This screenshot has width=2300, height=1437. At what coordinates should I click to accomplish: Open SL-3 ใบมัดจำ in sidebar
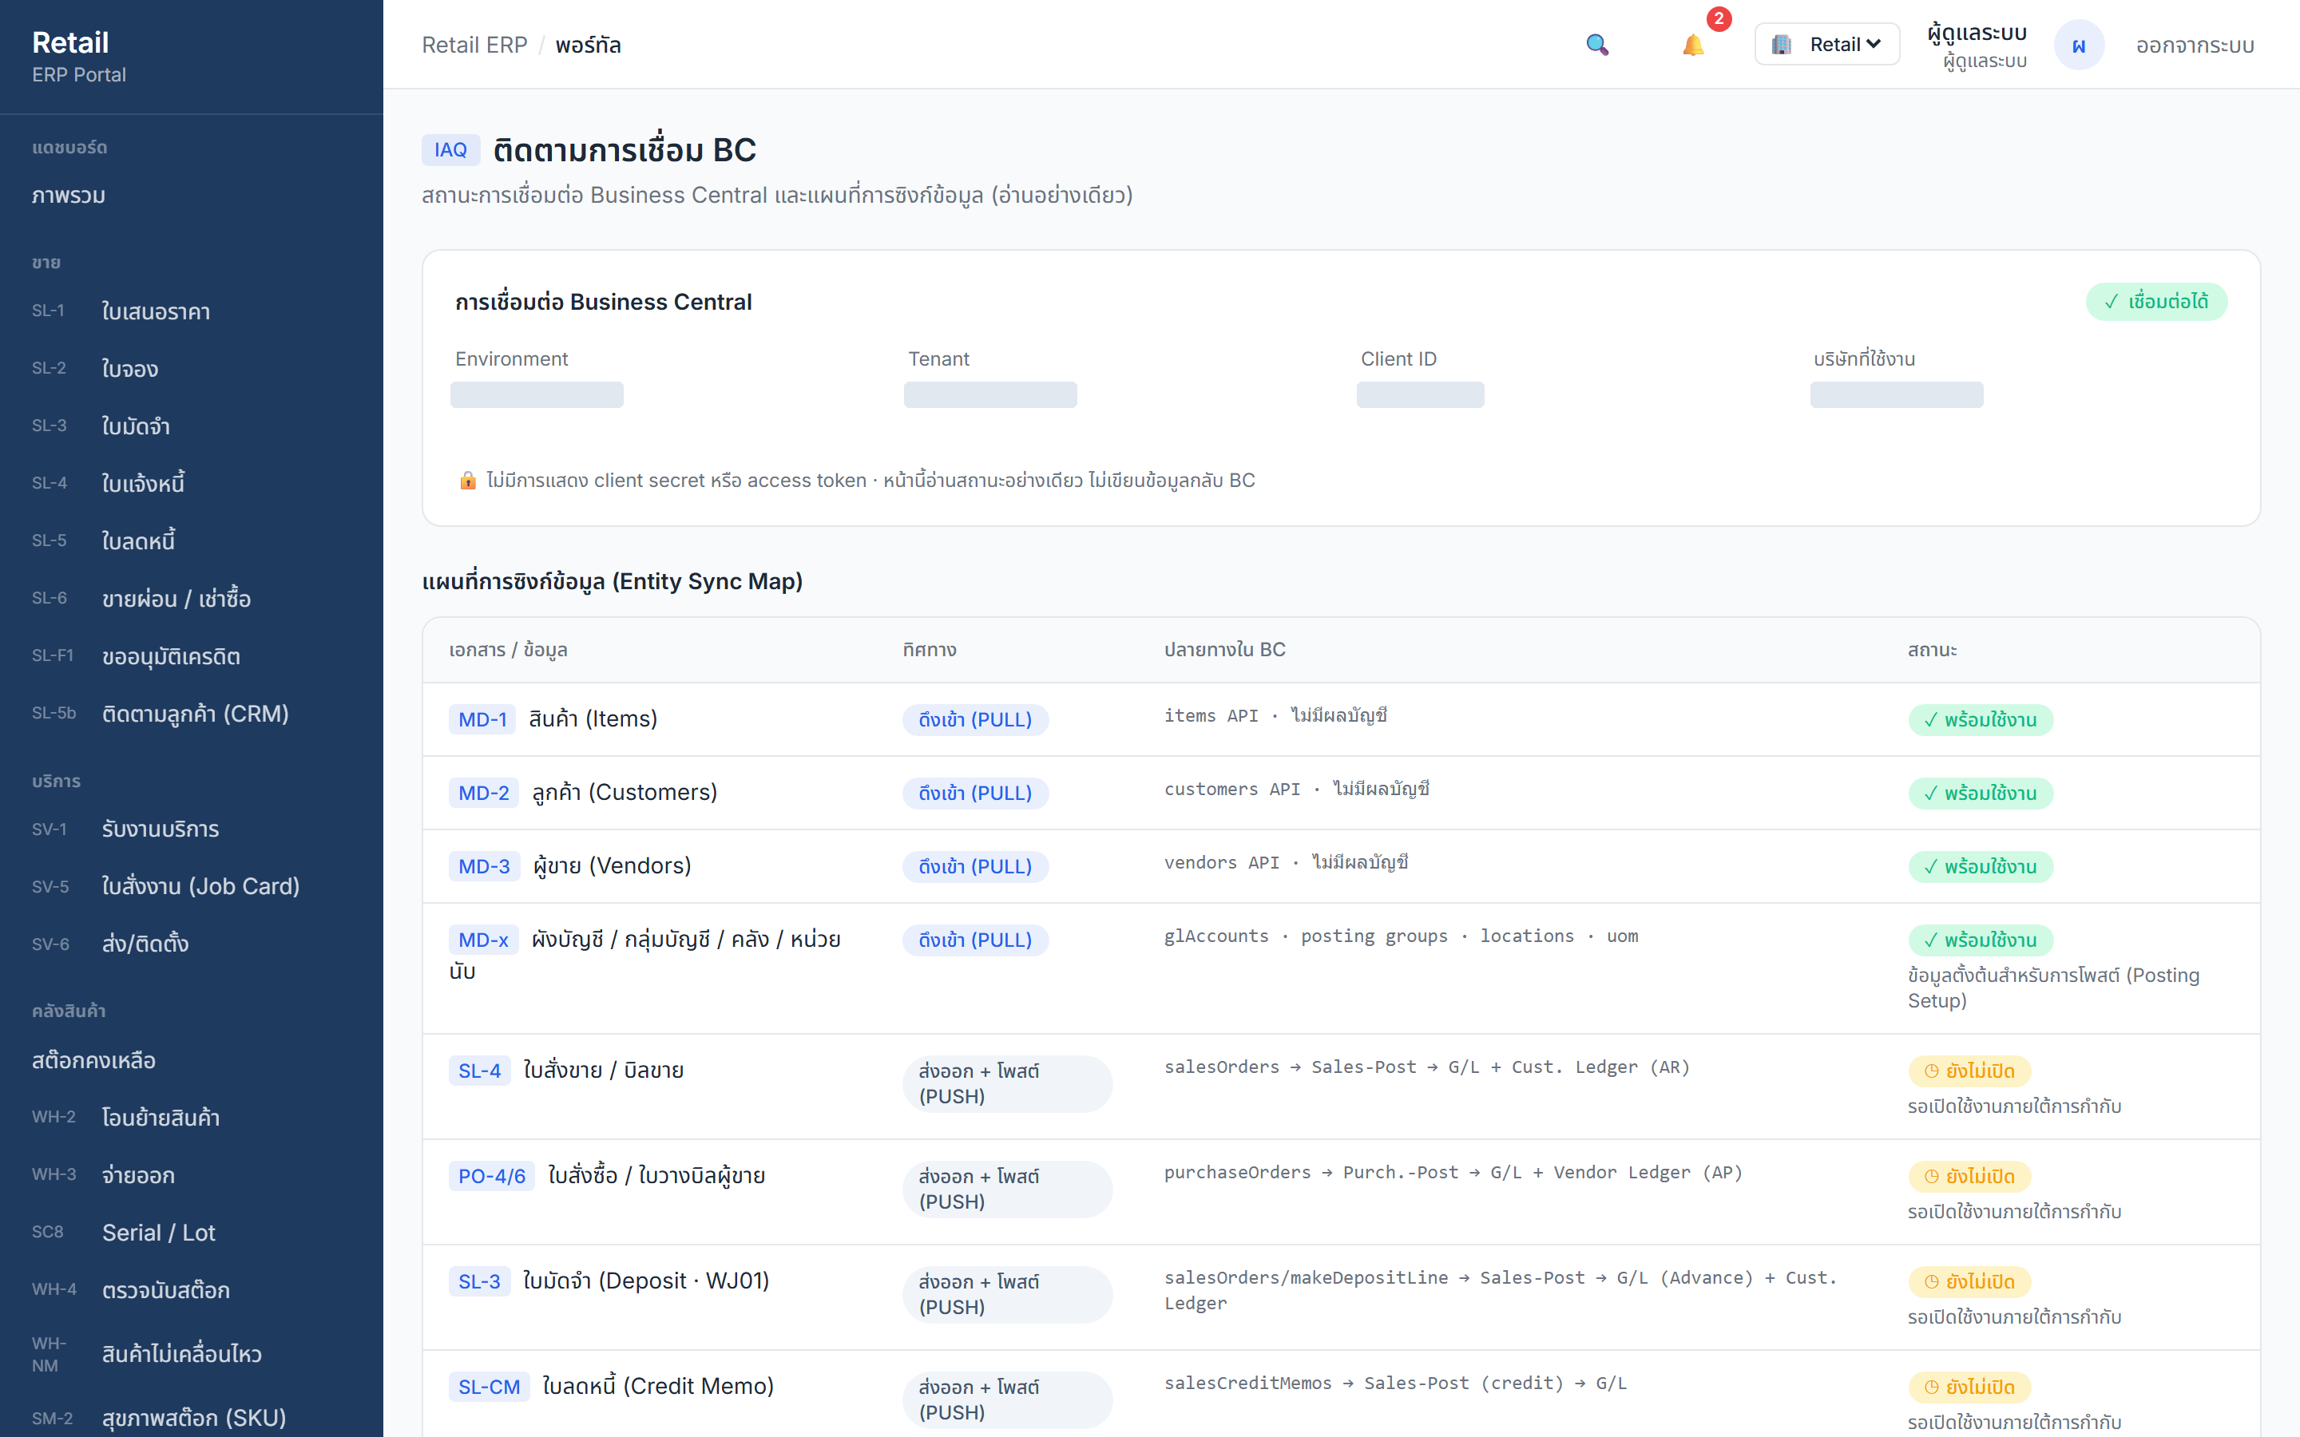coord(191,426)
